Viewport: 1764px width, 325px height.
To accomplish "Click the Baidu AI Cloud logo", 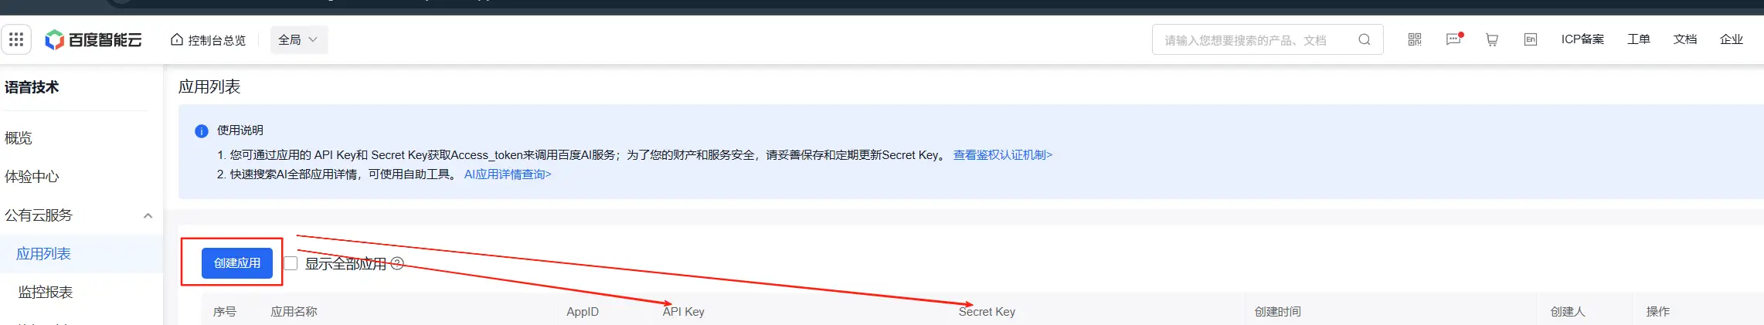I will pyautogui.click(x=93, y=40).
